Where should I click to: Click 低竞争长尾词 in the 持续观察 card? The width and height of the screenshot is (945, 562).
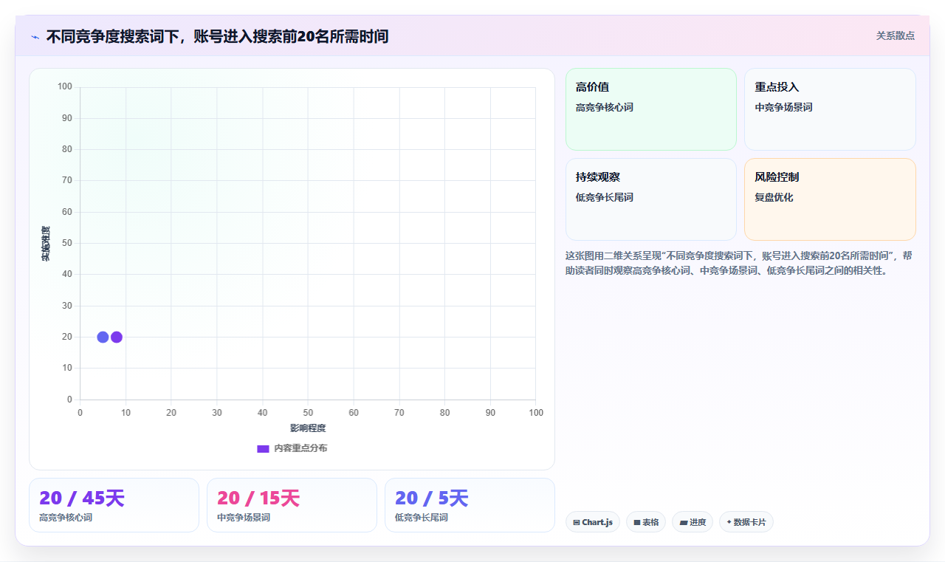click(x=605, y=197)
